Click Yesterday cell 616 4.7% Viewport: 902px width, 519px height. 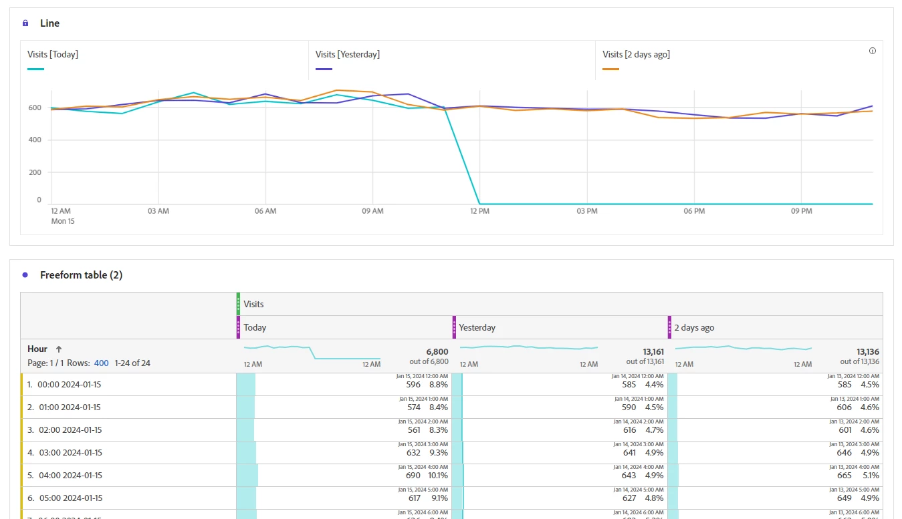click(x=560, y=430)
